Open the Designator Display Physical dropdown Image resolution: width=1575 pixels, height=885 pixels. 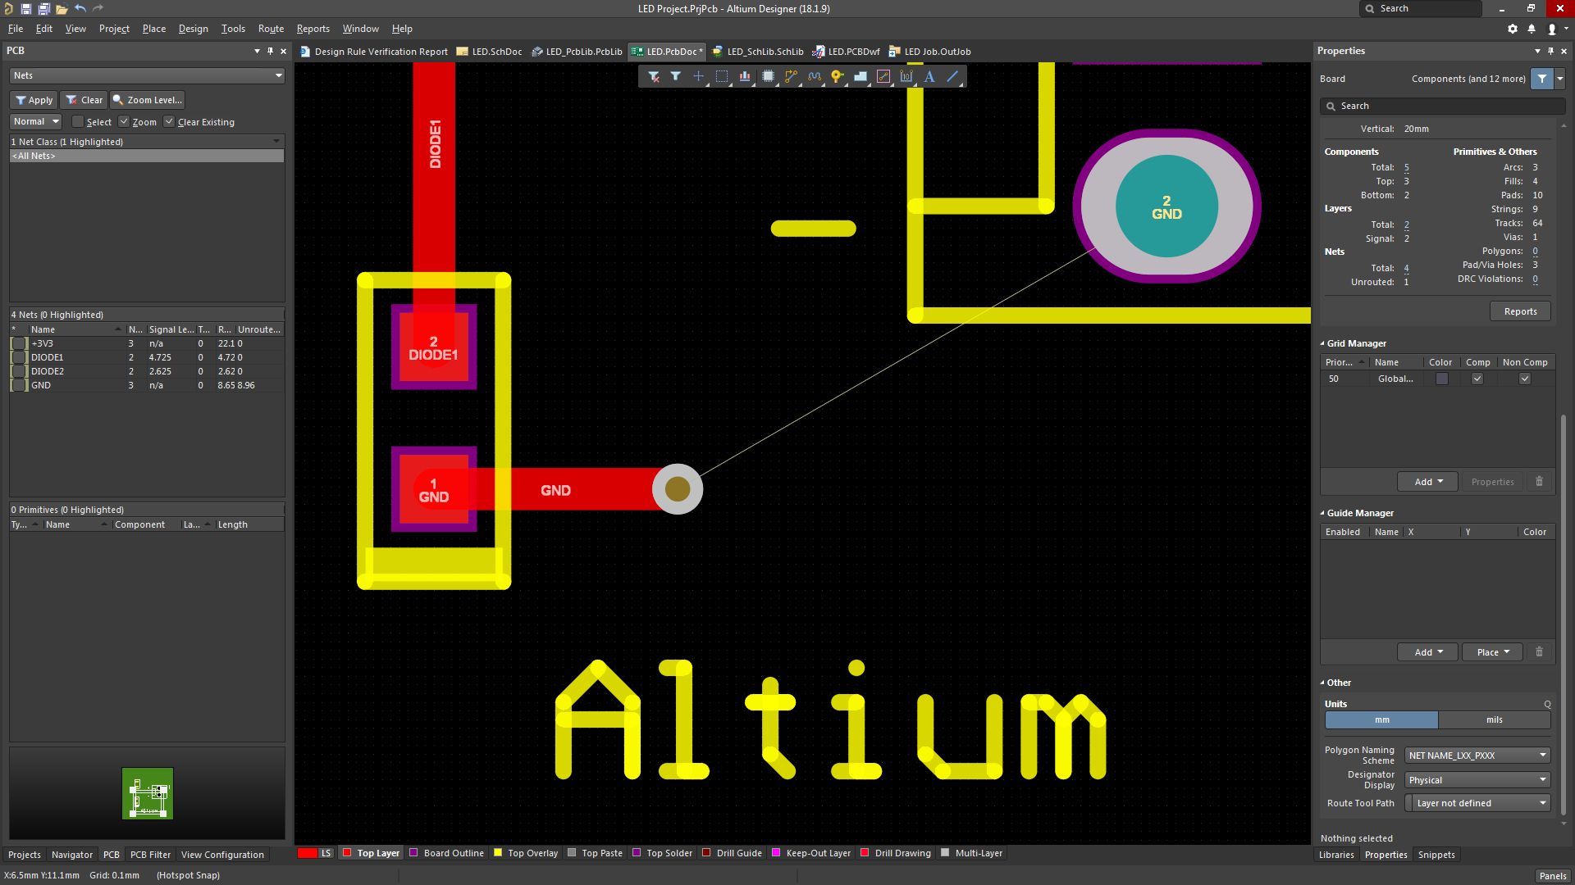1477,780
